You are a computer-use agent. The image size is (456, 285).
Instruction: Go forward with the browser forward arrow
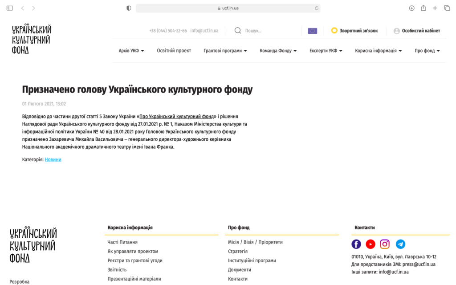[x=33, y=8]
